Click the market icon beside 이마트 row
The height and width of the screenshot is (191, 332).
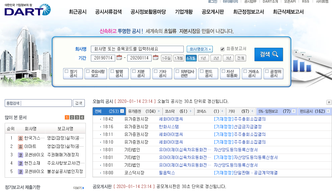tap(20, 147)
